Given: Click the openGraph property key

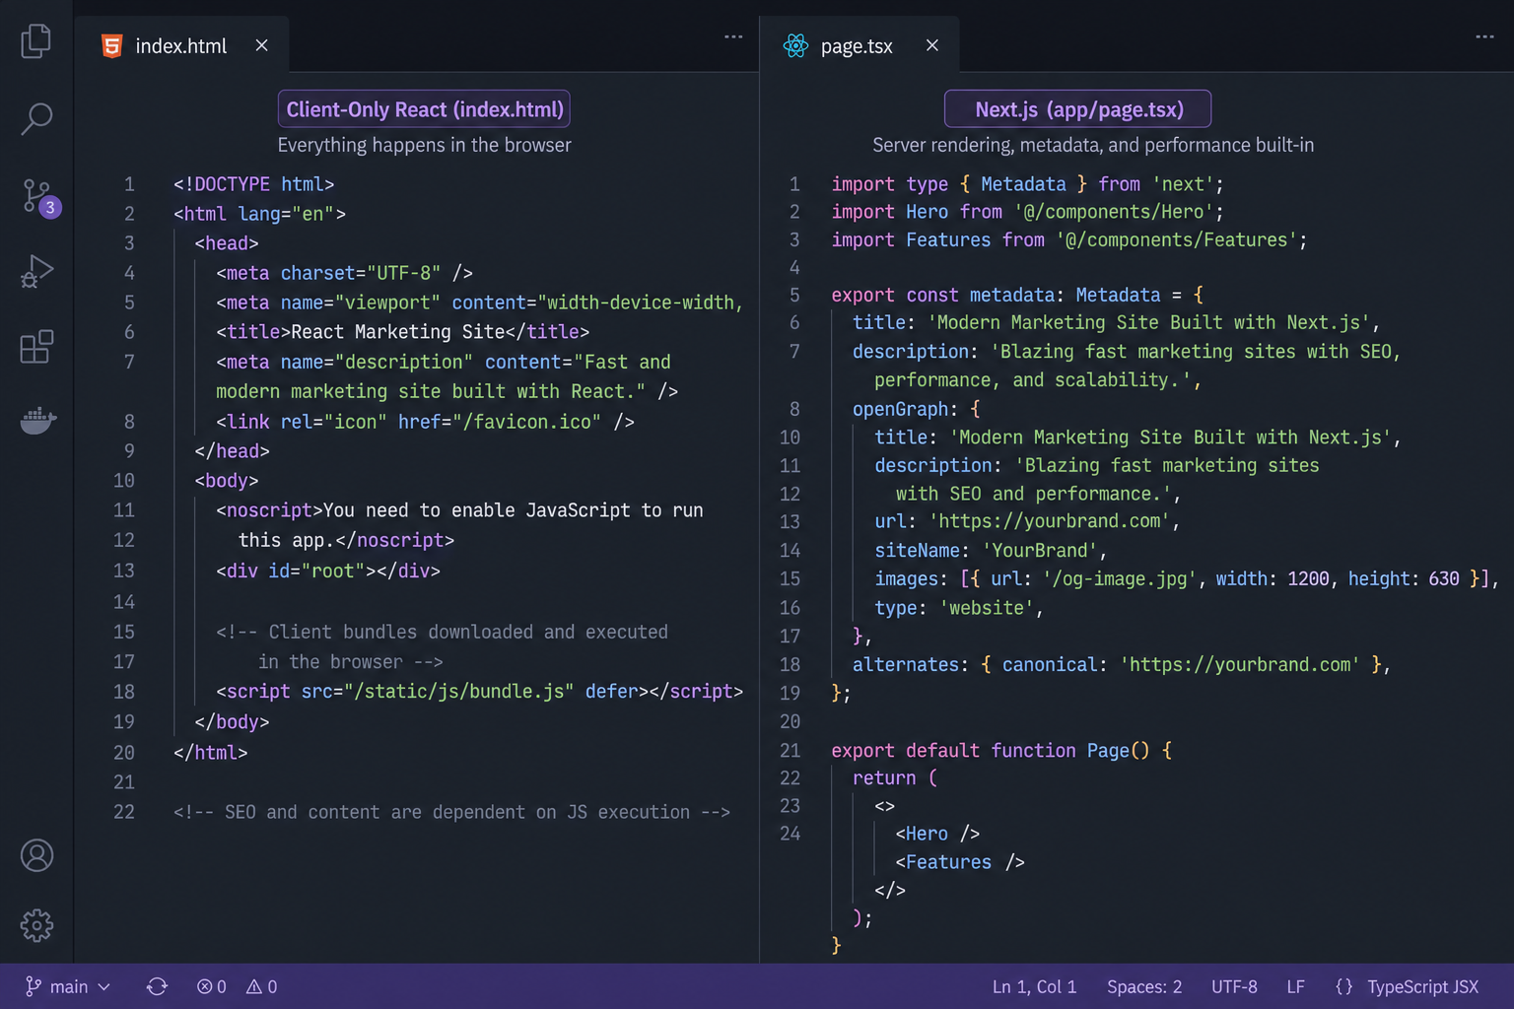Looking at the screenshot, I should [x=900, y=409].
